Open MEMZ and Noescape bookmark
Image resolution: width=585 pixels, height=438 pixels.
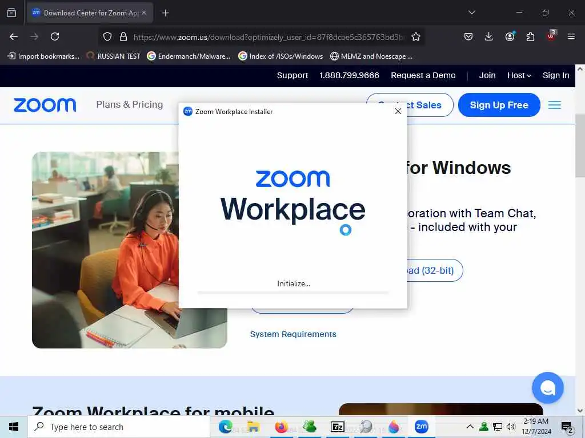click(371, 56)
